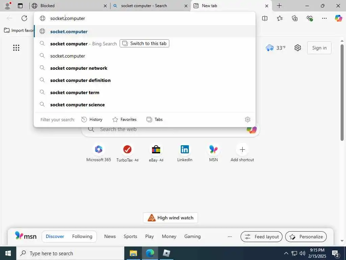The height and width of the screenshot is (260, 346).
Task: Show hidden system tray icons
Action: coord(286,253)
